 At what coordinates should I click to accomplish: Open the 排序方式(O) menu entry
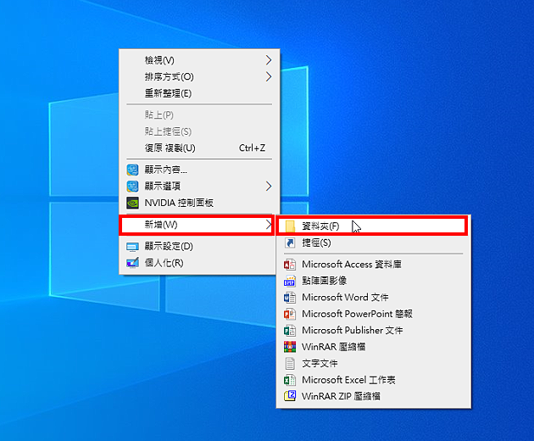[x=199, y=76]
